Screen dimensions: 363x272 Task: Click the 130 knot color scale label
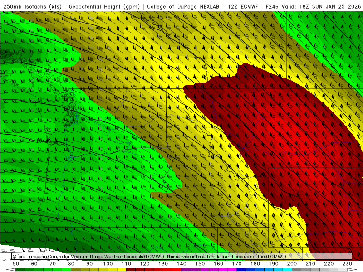click(x=163, y=264)
